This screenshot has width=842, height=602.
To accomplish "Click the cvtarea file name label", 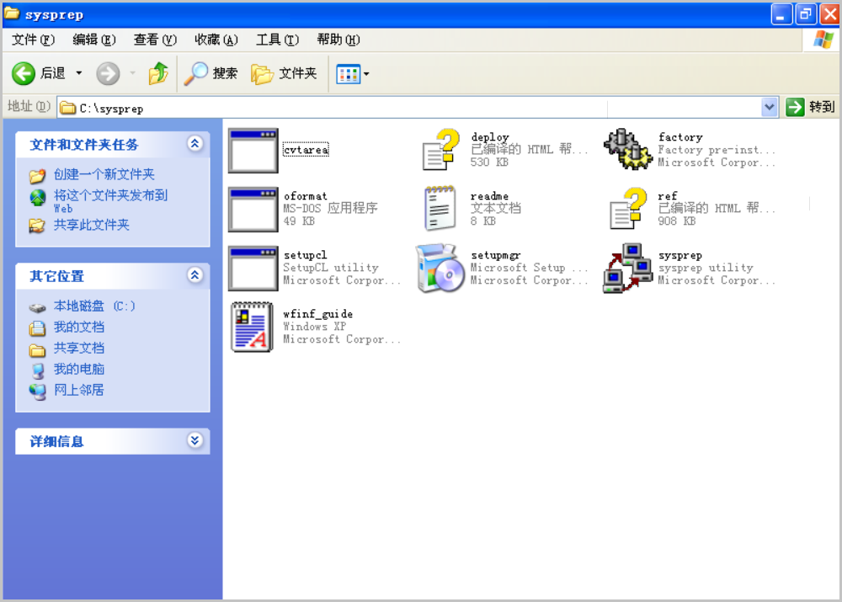I will [306, 150].
